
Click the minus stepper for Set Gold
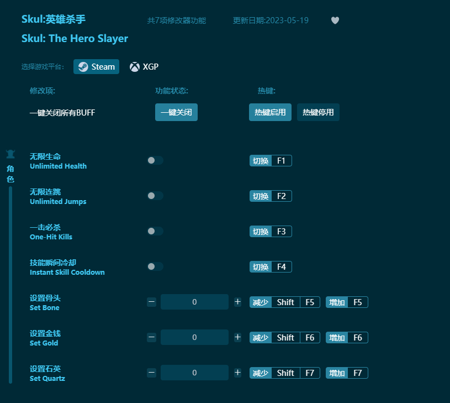(x=151, y=337)
